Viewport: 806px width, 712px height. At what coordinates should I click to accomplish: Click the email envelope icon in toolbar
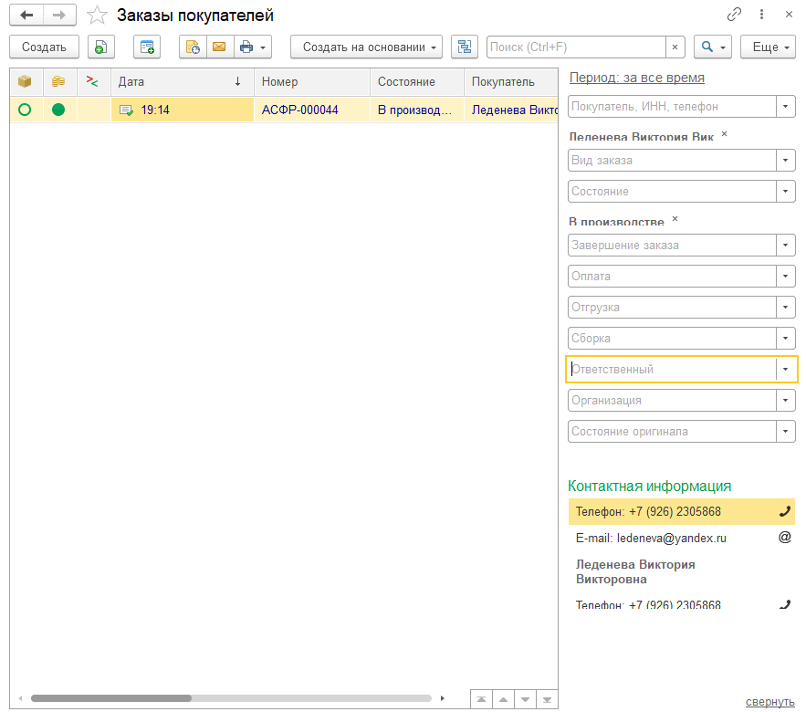218,47
